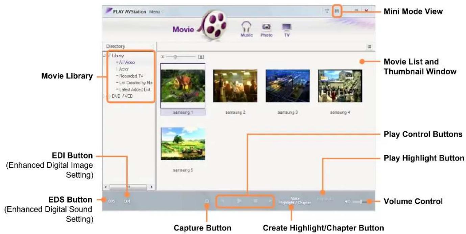Select the samsung 1 thumbnail
This screenshot has height=234, width=466.
[183, 86]
